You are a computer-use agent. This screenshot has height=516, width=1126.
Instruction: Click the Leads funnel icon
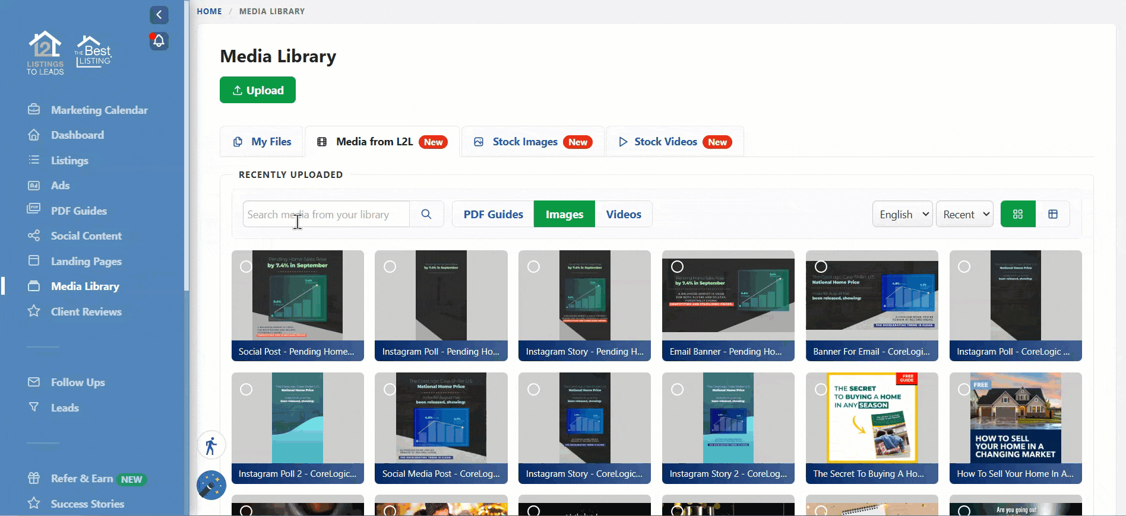pyautogui.click(x=34, y=407)
